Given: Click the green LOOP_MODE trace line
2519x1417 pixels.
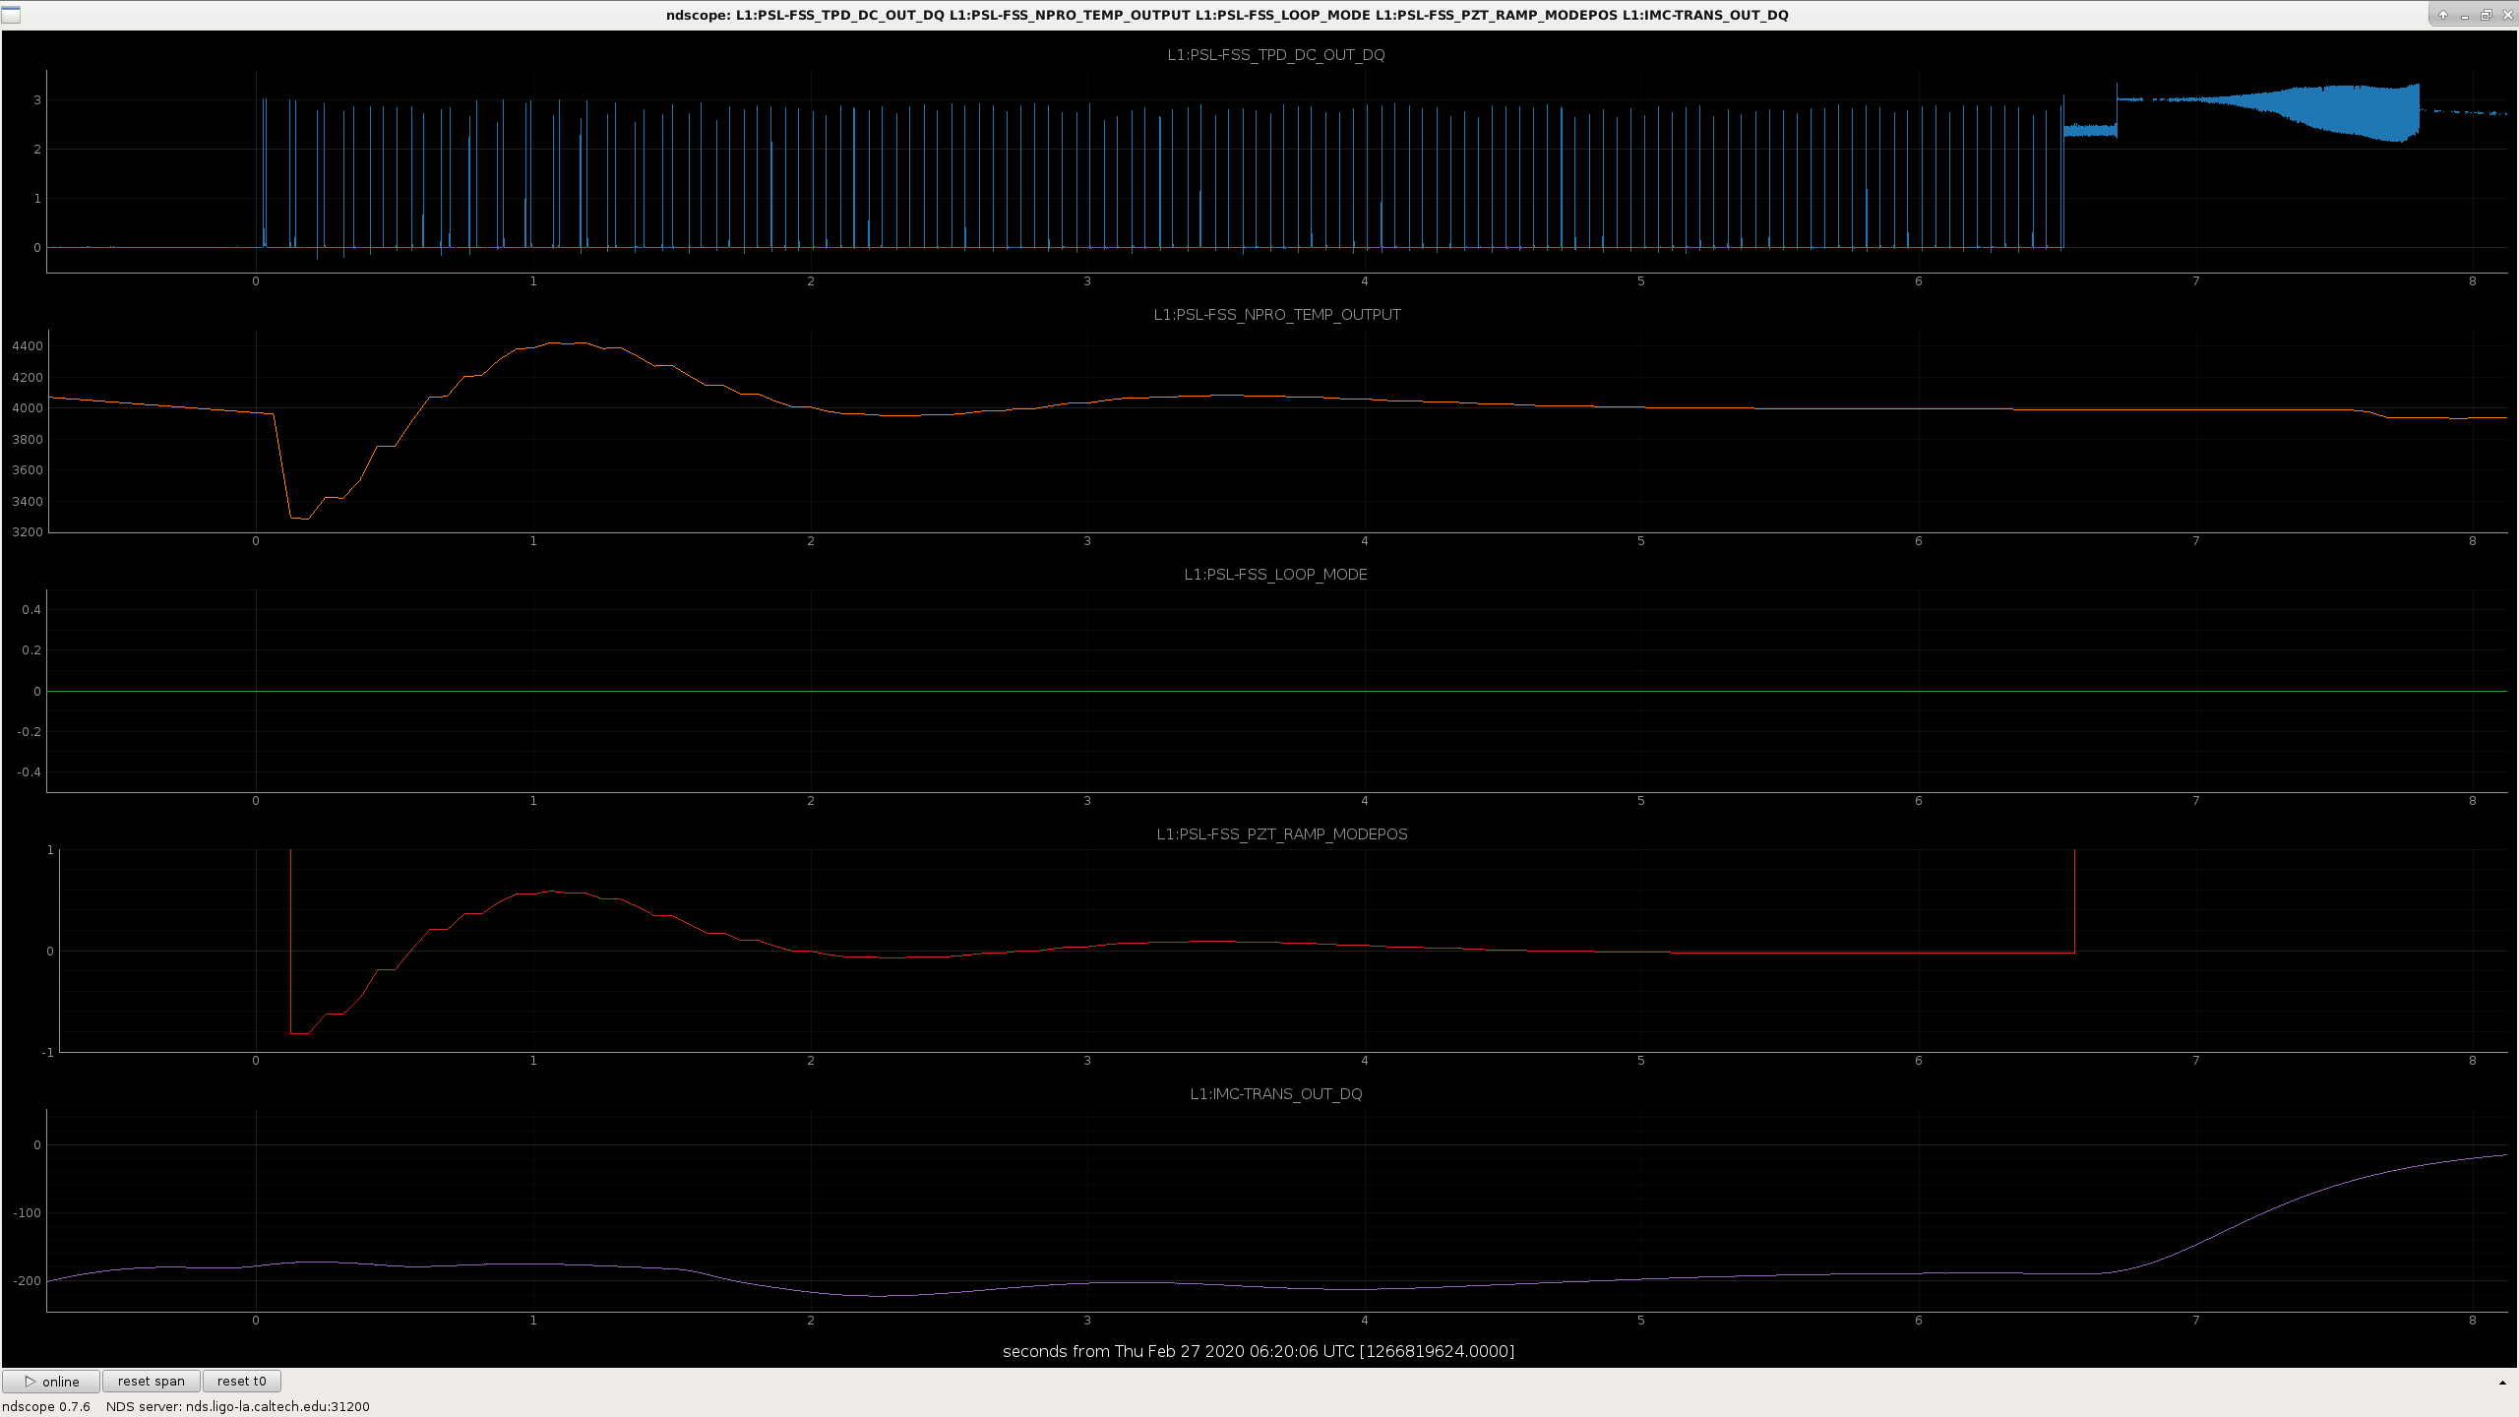Looking at the screenshot, I should coord(1276,692).
